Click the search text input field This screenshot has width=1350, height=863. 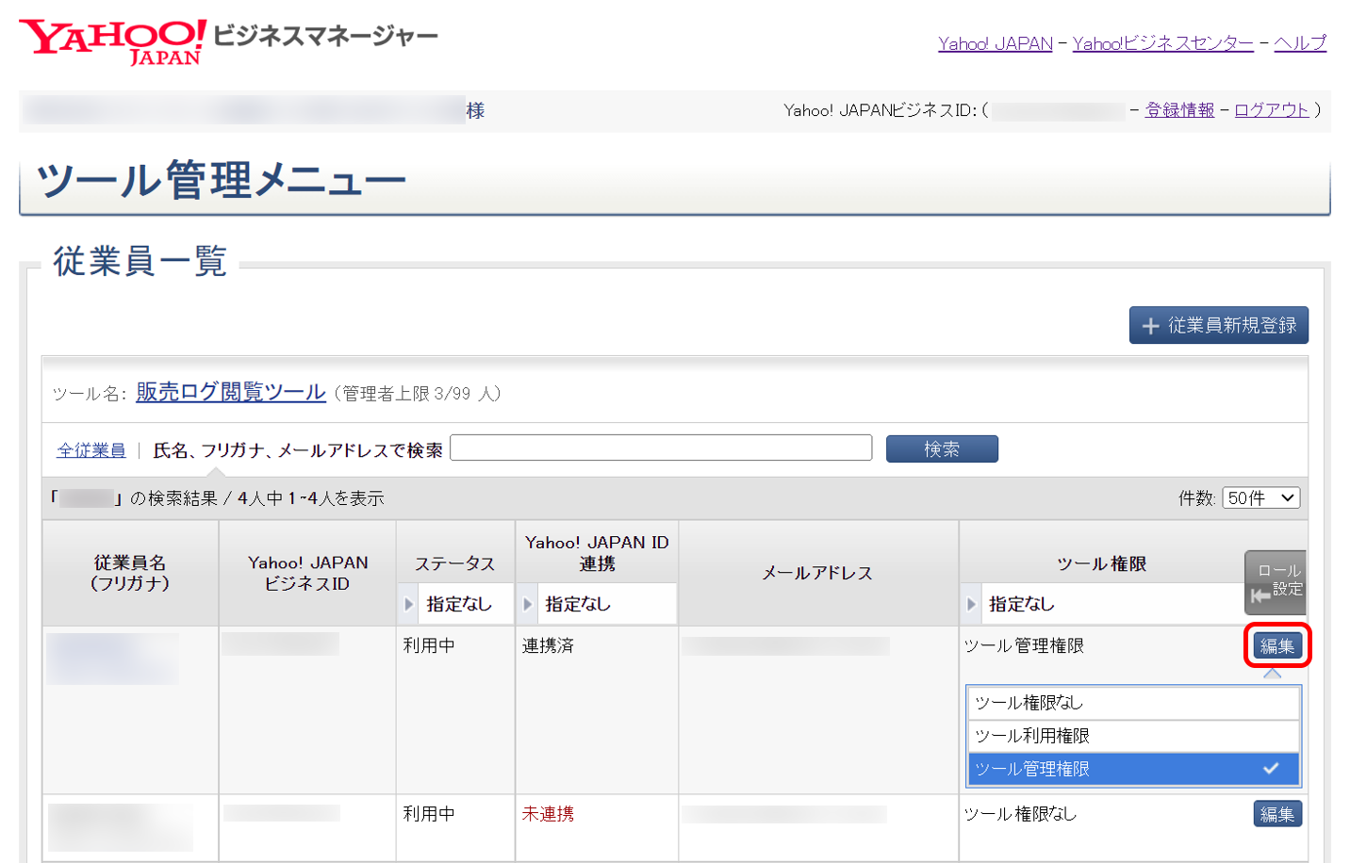(661, 448)
